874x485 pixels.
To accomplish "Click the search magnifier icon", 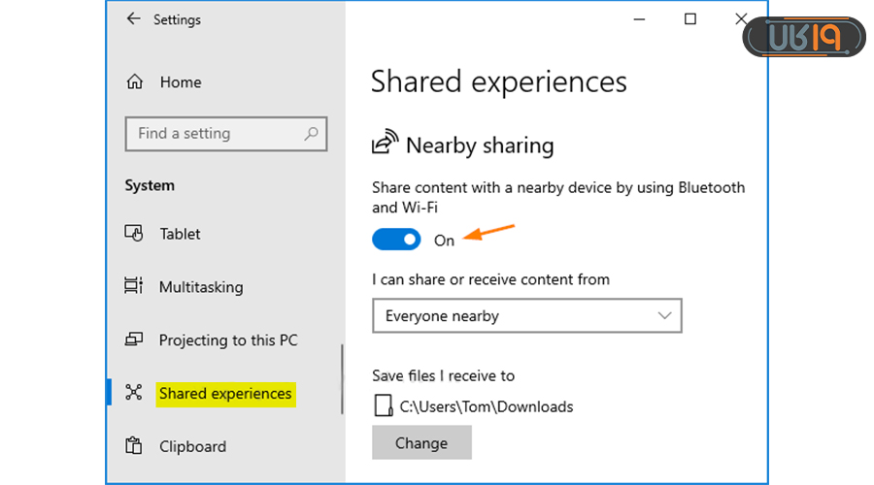I will click(x=311, y=134).
